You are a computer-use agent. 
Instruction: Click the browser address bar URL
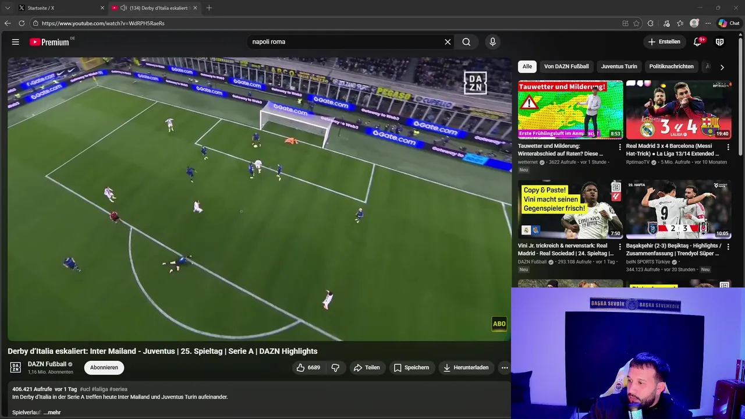(x=103, y=23)
